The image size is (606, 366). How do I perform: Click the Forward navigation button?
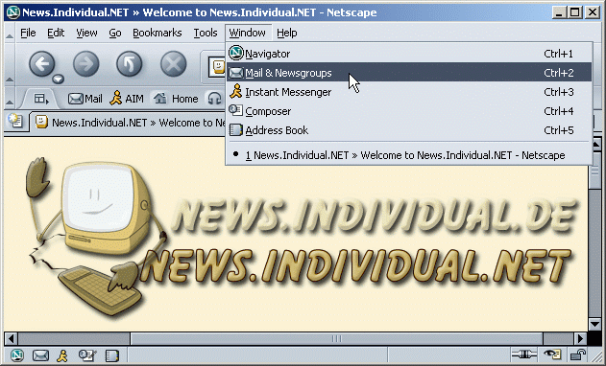click(x=85, y=63)
